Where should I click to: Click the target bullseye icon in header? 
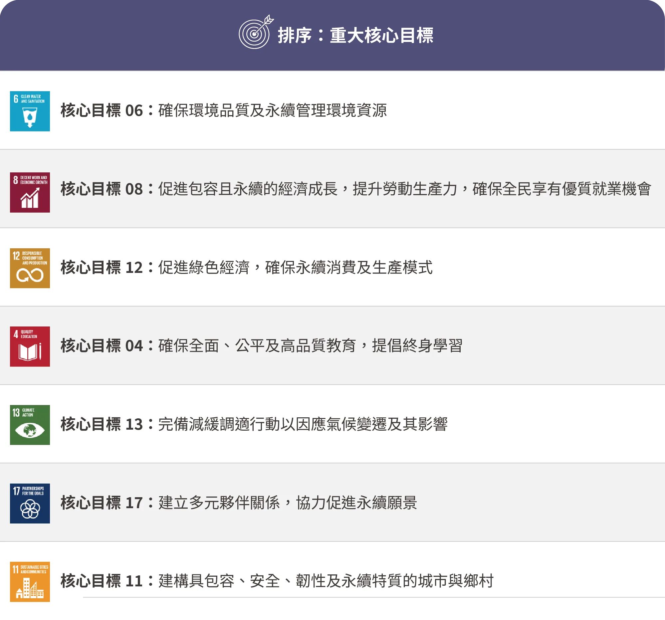[256, 32]
